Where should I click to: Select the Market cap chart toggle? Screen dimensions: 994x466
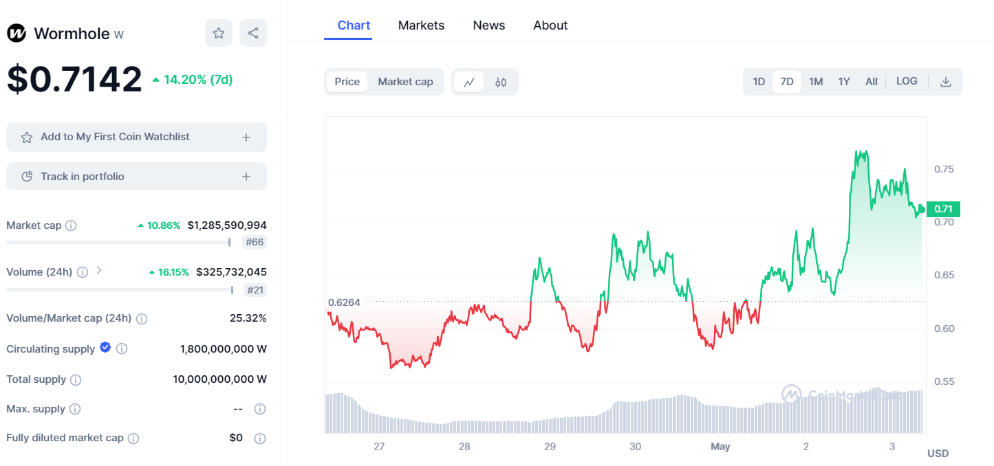point(405,82)
